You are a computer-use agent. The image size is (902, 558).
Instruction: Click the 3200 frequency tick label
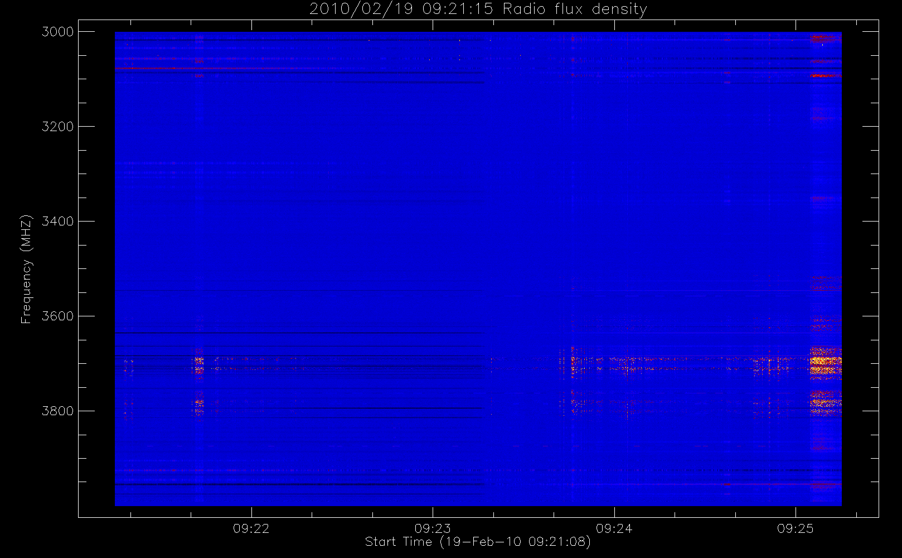[x=58, y=127]
